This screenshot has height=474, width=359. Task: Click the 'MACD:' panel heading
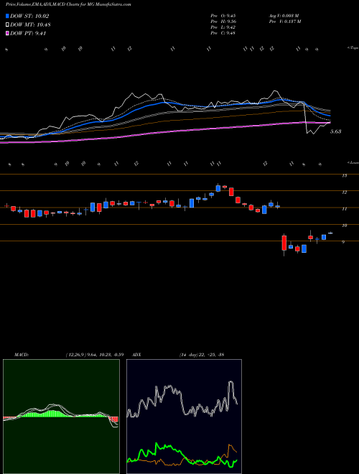[x=22, y=355]
